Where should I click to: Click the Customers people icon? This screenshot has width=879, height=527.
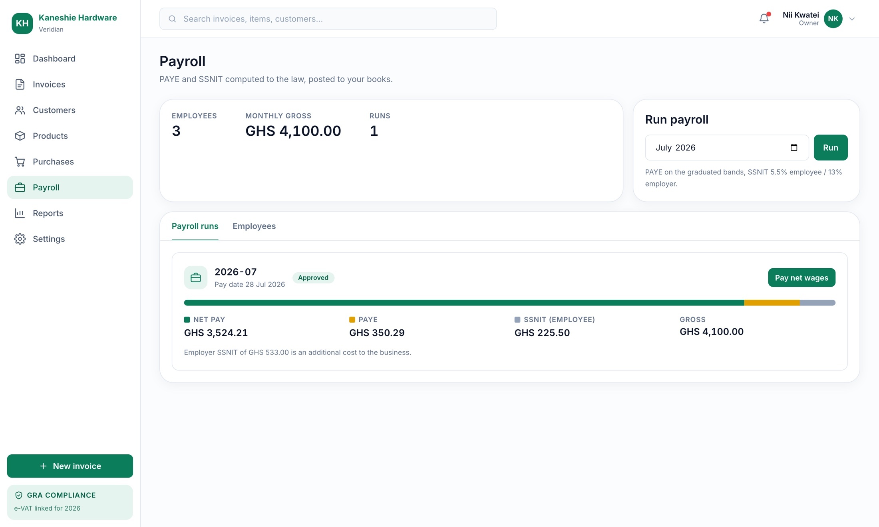point(20,110)
